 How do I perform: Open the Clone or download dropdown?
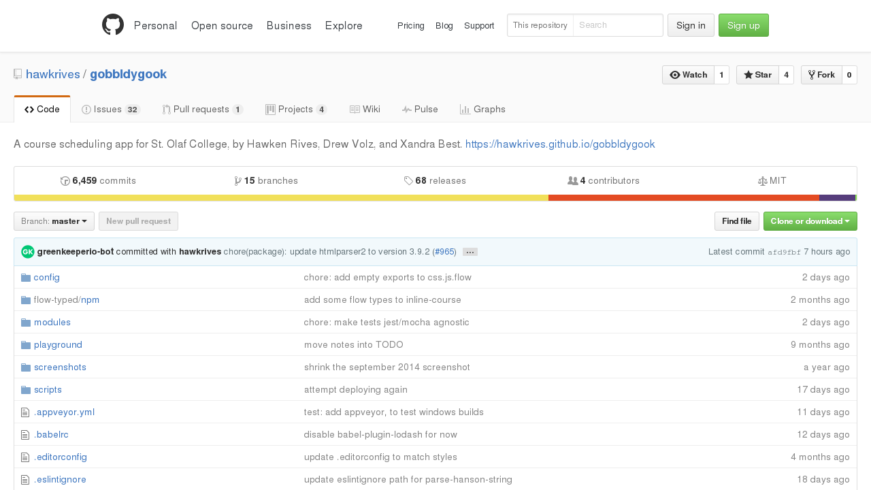pyautogui.click(x=810, y=221)
